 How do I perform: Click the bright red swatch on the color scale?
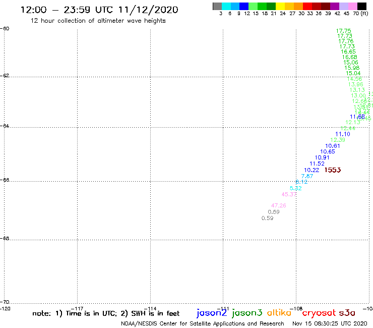(307, 6)
